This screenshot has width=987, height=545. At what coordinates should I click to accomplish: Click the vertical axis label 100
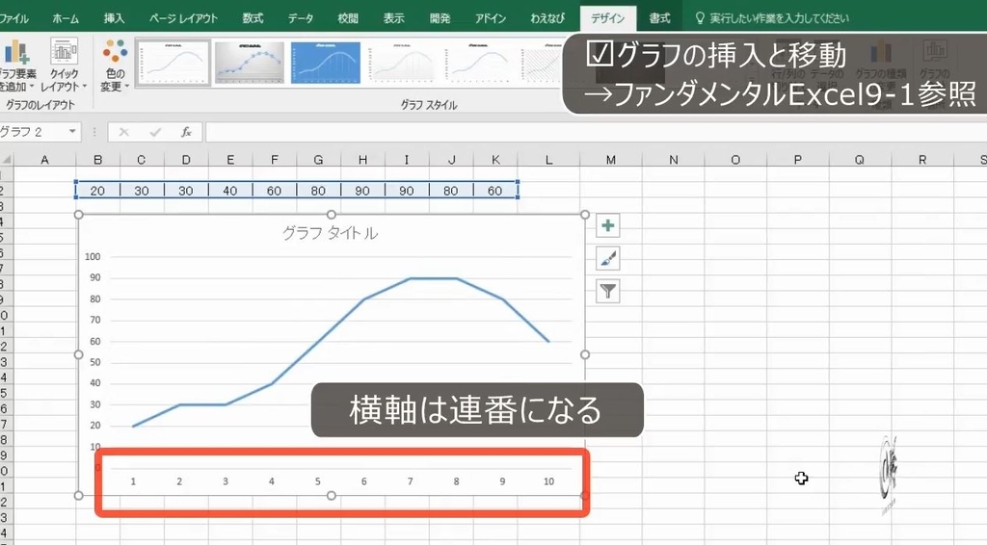click(93, 256)
